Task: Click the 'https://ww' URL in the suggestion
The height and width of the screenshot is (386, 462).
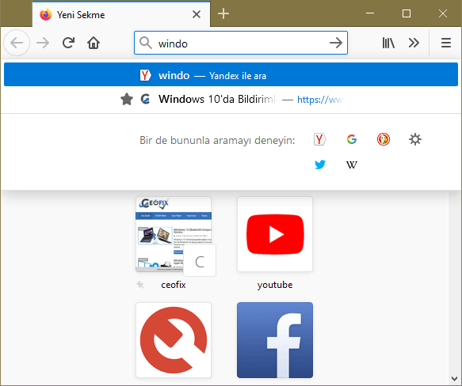Action: coord(320,100)
